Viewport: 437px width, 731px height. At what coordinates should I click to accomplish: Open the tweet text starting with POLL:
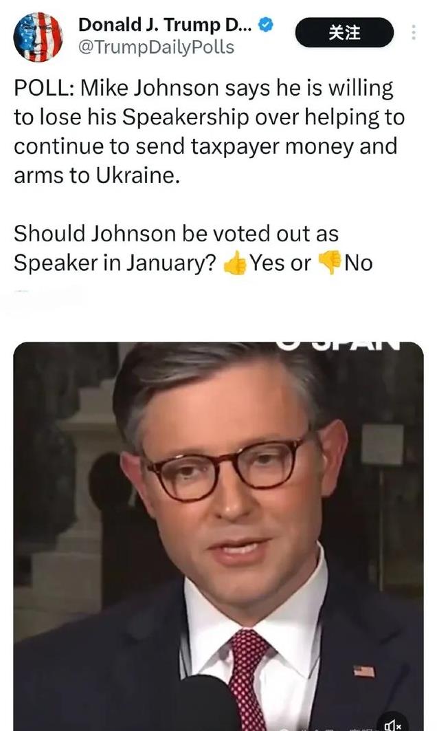(x=209, y=132)
